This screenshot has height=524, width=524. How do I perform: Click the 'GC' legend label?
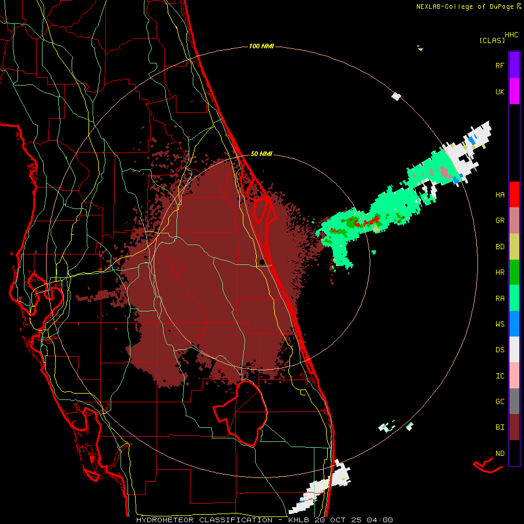point(500,402)
